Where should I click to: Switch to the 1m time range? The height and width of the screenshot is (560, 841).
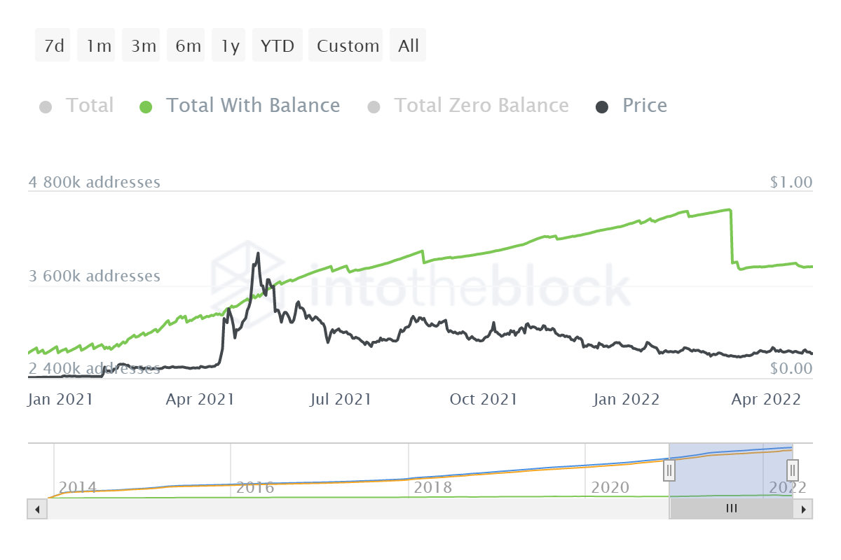(99, 46)
